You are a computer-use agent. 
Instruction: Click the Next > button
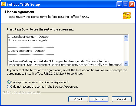coord(98,99)
